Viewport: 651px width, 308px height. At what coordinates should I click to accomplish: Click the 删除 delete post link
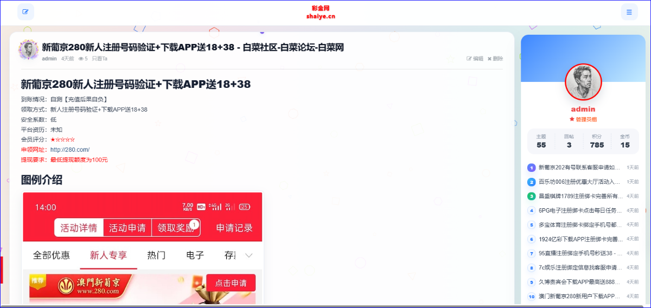[x=495, y=59]
